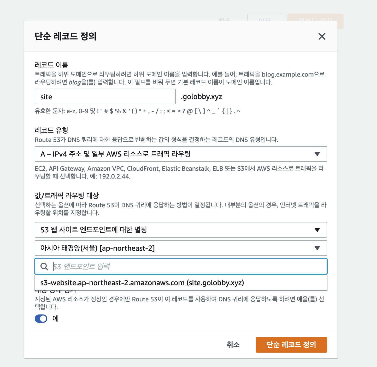Screen dimensions: 377x367
Task: Click the .golobby.xyz domain suffix text
Action: click(x=202, y=97)
